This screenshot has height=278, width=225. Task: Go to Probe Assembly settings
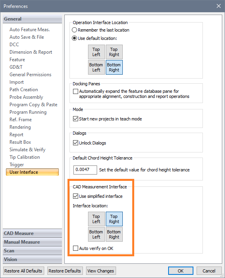coord(26,97)
